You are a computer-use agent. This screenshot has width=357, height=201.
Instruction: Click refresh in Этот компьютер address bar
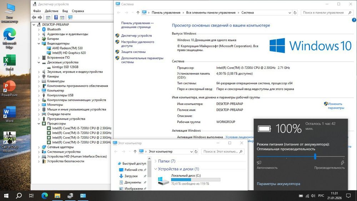point(196,152)
